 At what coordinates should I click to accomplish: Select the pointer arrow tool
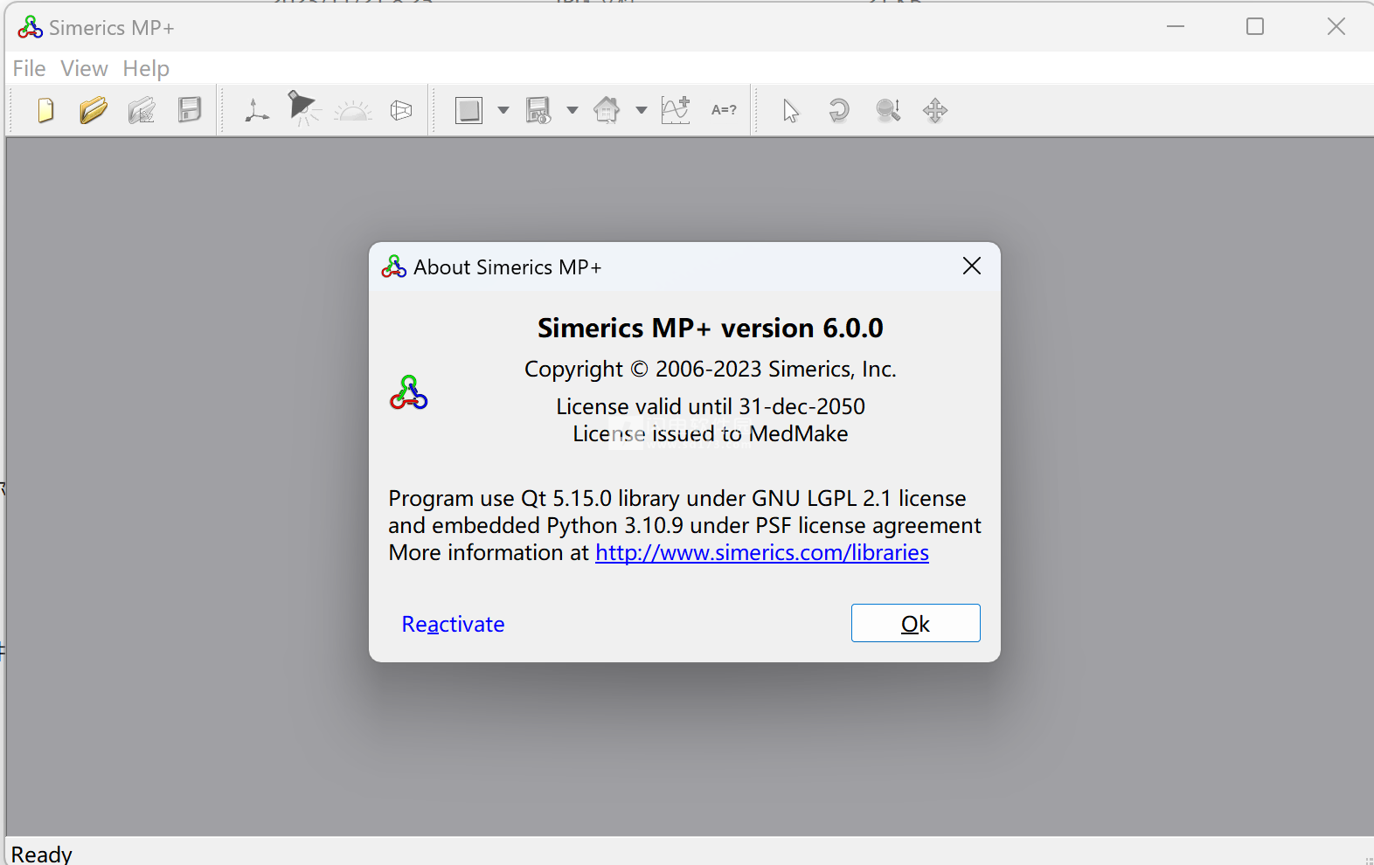pyautogui.click(x=791, y=111)
